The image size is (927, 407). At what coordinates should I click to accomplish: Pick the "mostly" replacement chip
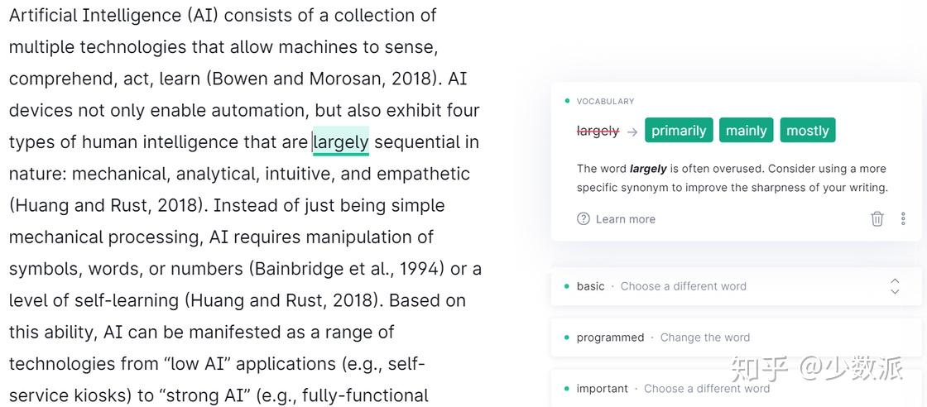(x=807, y=131)
